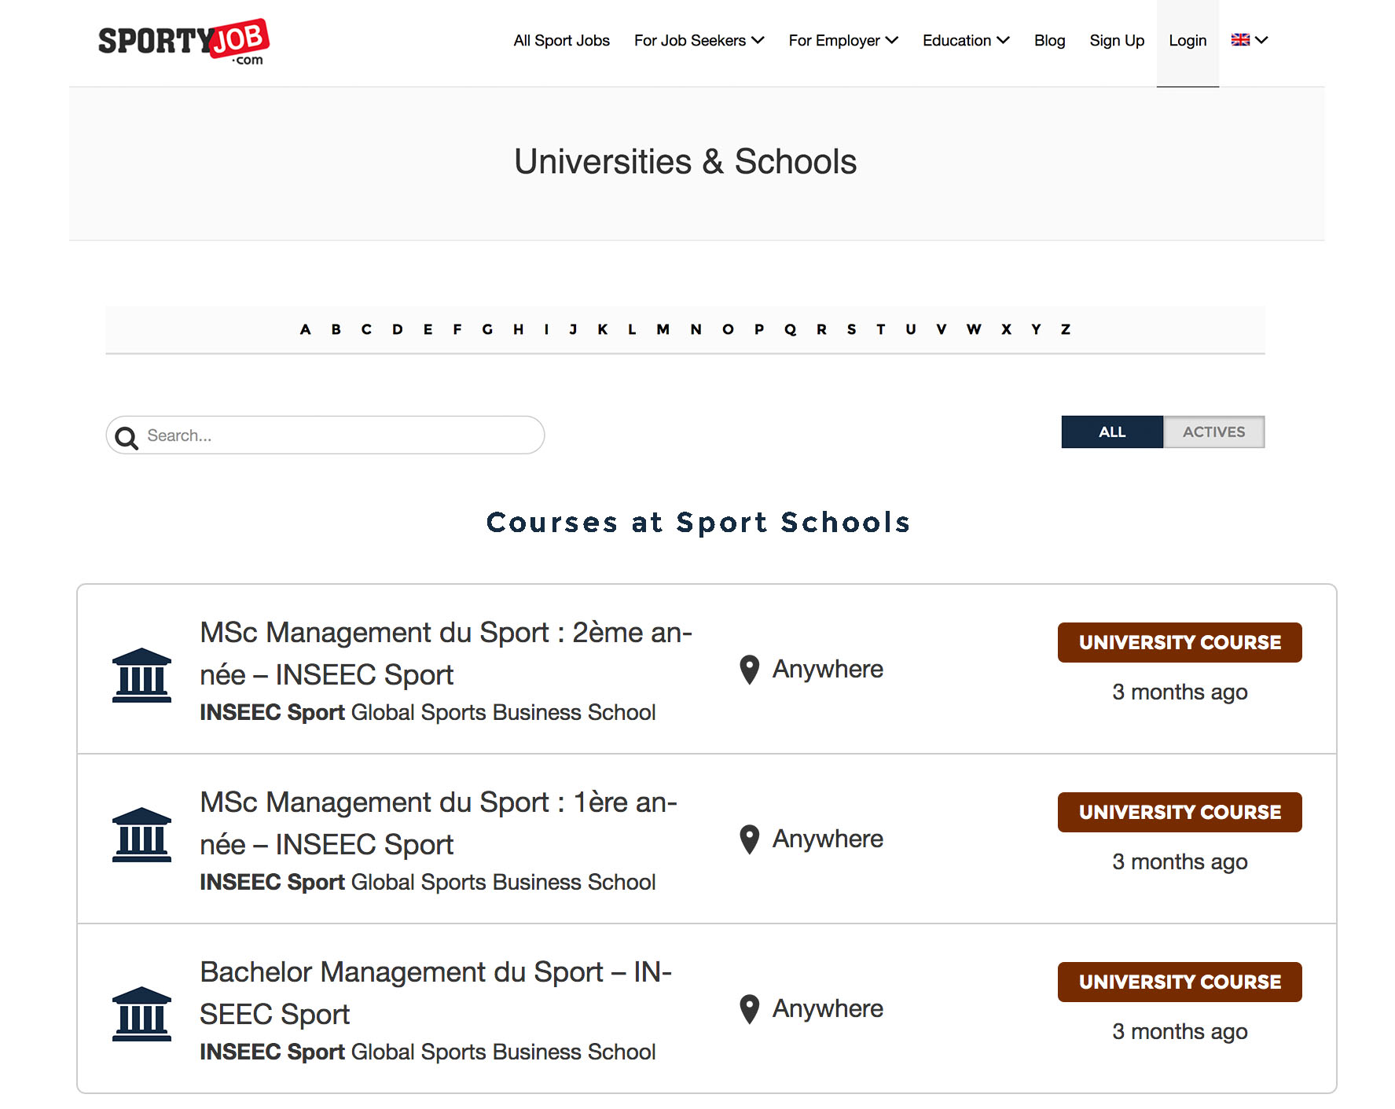Image resolution: width=1395 pixels, height=1109 pixels.
Task: Click INSEEC Sport school name under MSc 1ère année
Action: point(272,882)
